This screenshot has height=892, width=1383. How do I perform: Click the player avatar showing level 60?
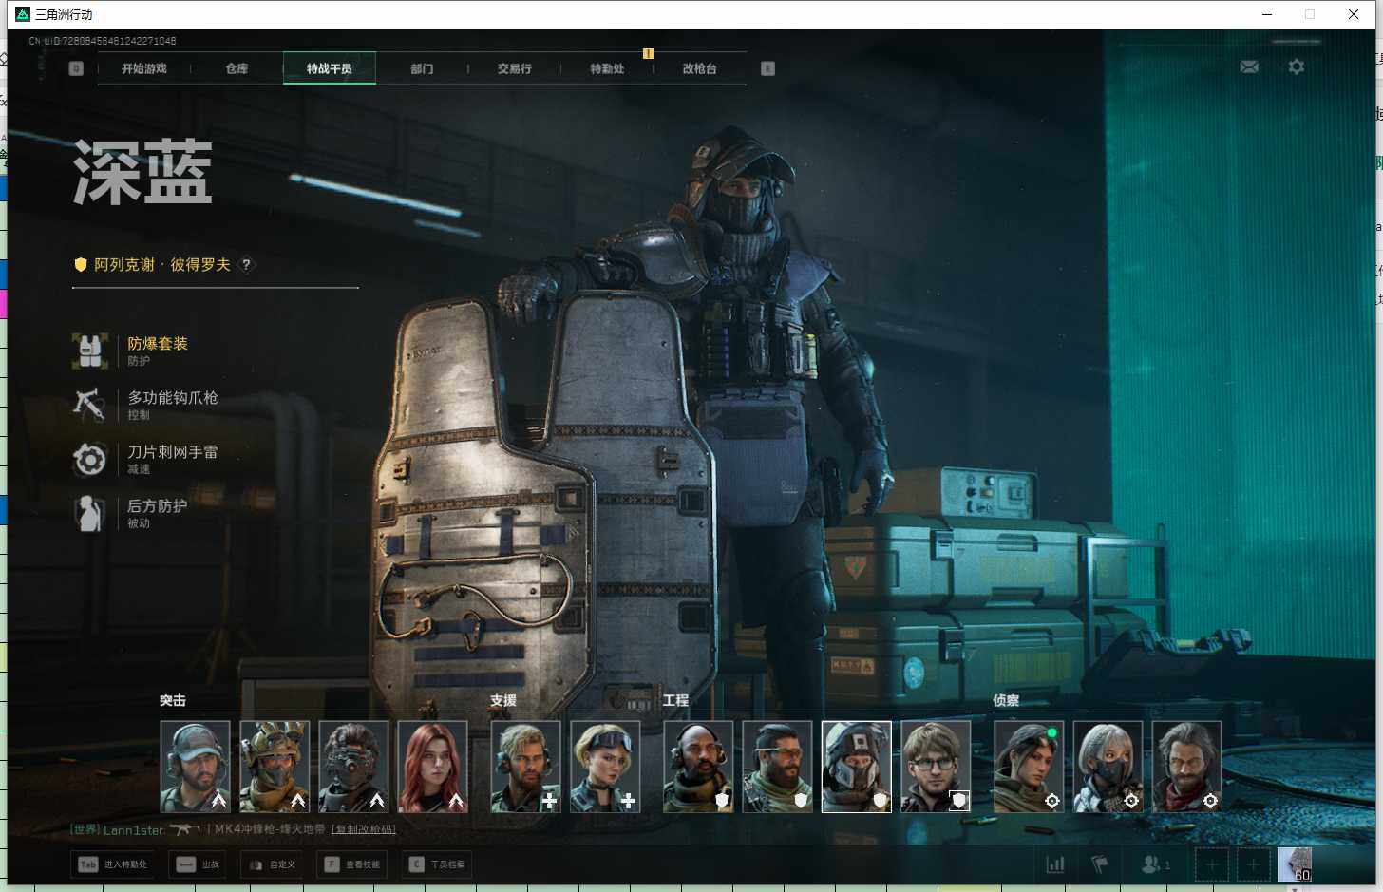coord(1295,864)
